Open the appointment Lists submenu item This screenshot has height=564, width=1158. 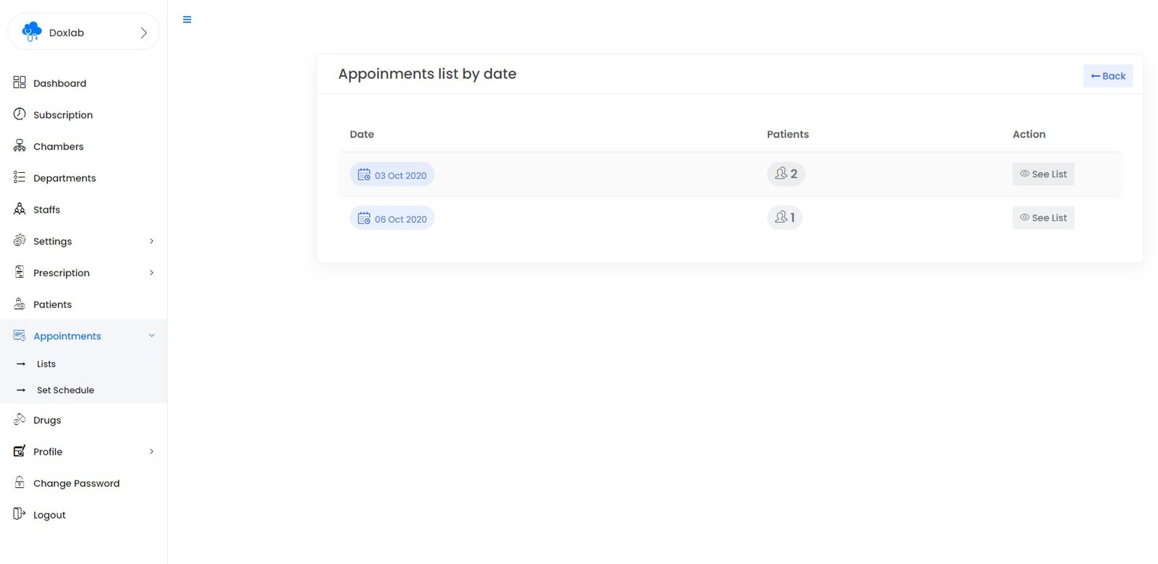(46, 364)
